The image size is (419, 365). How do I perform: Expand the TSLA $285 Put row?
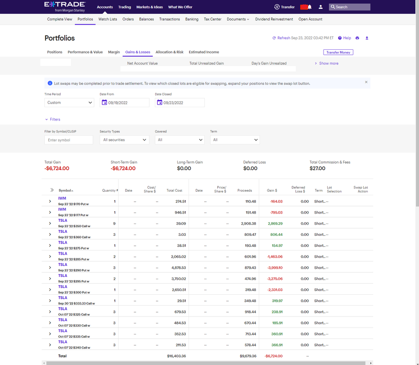click(50, 256)
